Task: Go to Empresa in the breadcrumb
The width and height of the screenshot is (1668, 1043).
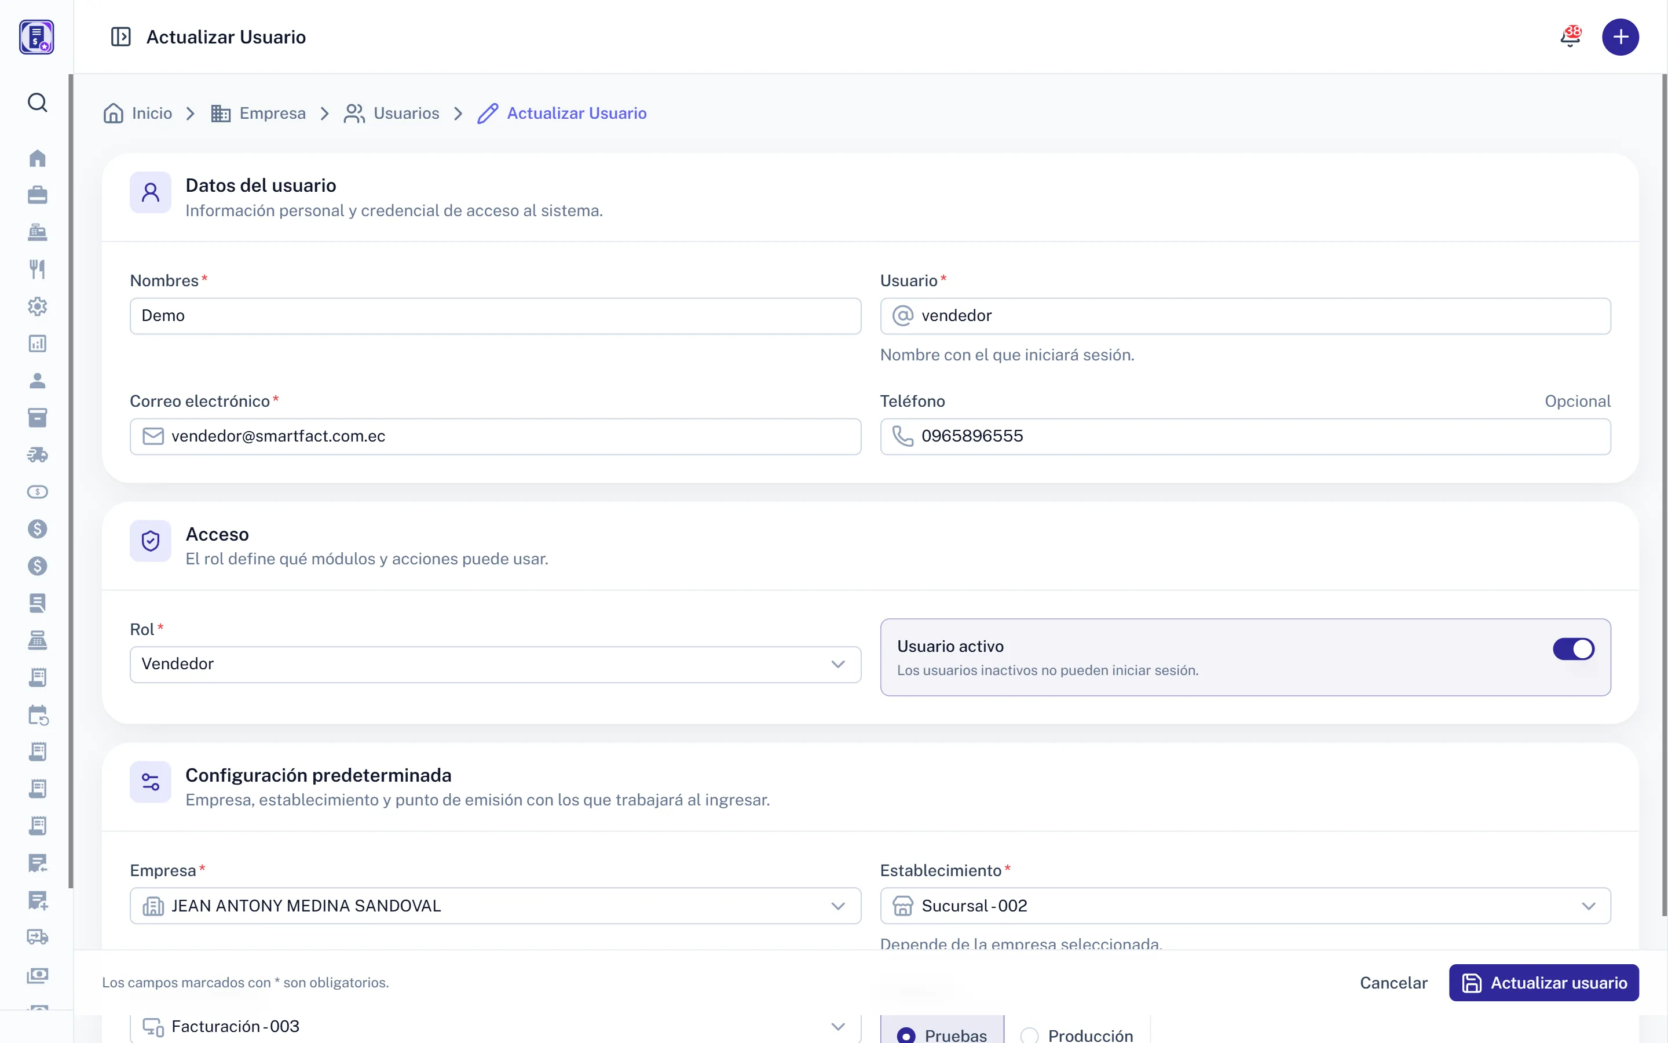Action: click(258, 113)
